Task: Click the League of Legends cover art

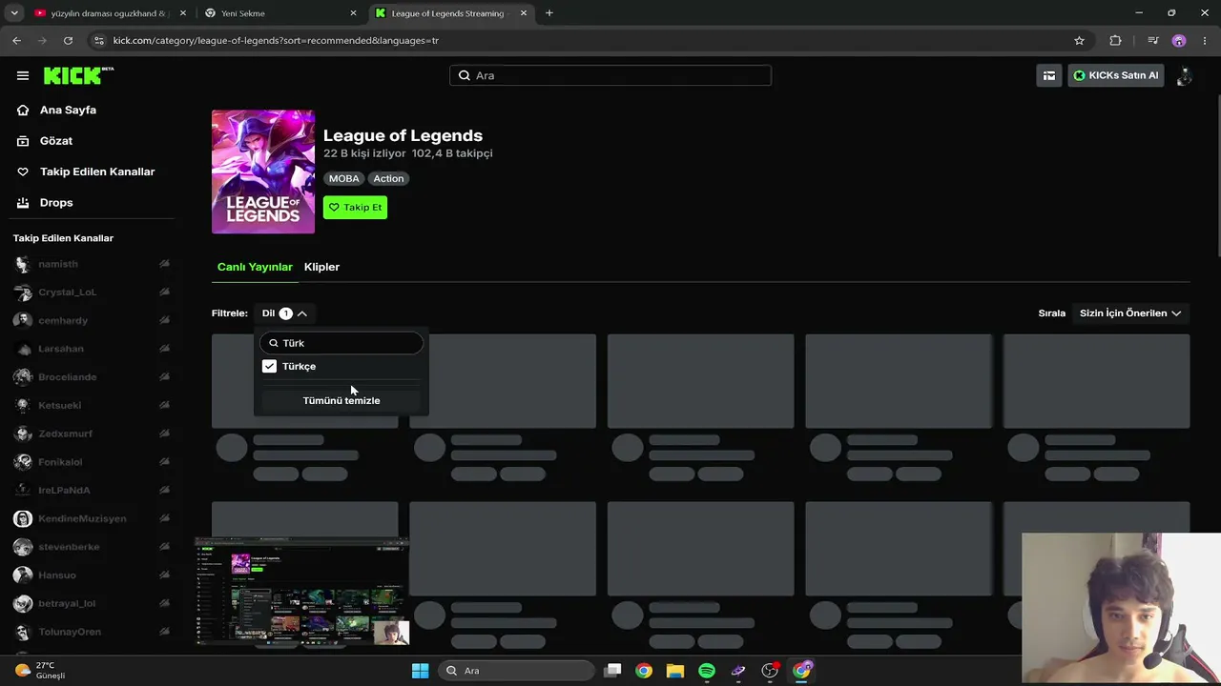Action: pyautogui.click(x=263, y=171)
